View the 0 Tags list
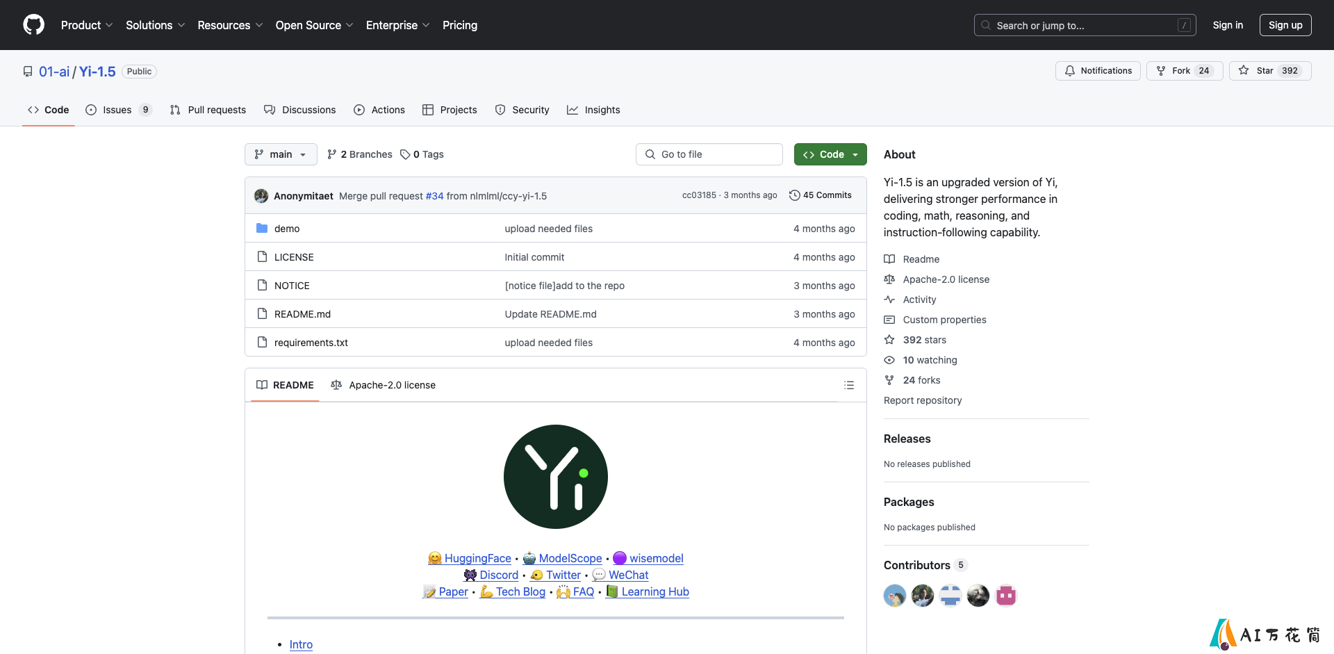 (422, 154)
